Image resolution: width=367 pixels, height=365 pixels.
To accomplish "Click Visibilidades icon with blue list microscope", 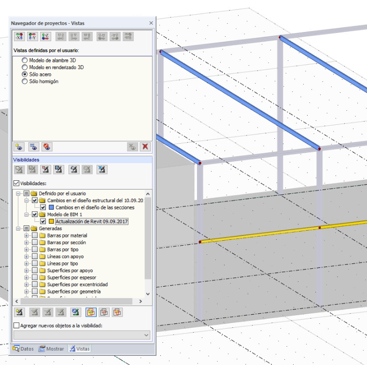I will click(x=58, y=170).
